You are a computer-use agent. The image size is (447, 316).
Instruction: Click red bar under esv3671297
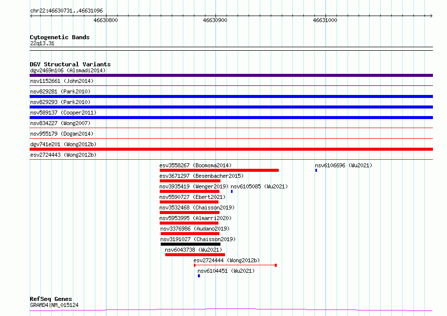pyautogui.click(x=190, y=181)
